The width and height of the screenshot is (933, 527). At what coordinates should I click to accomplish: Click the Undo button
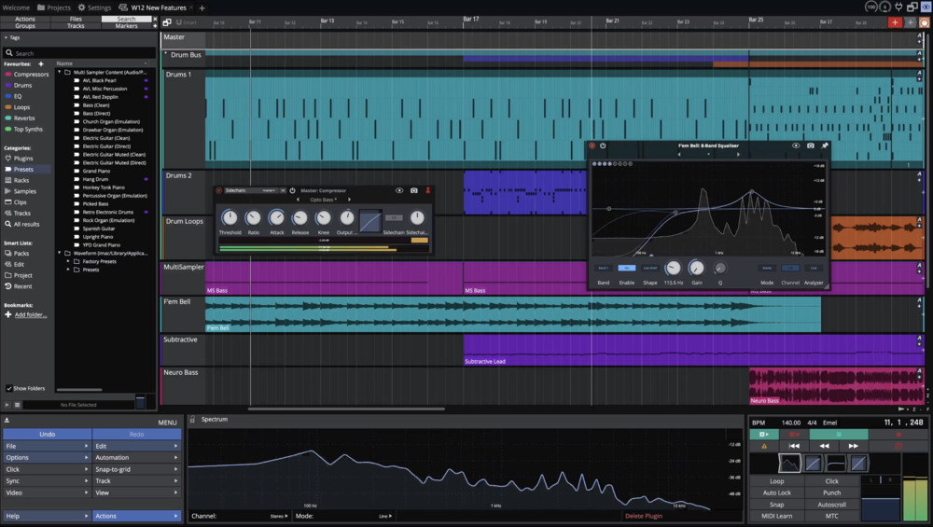47,434
